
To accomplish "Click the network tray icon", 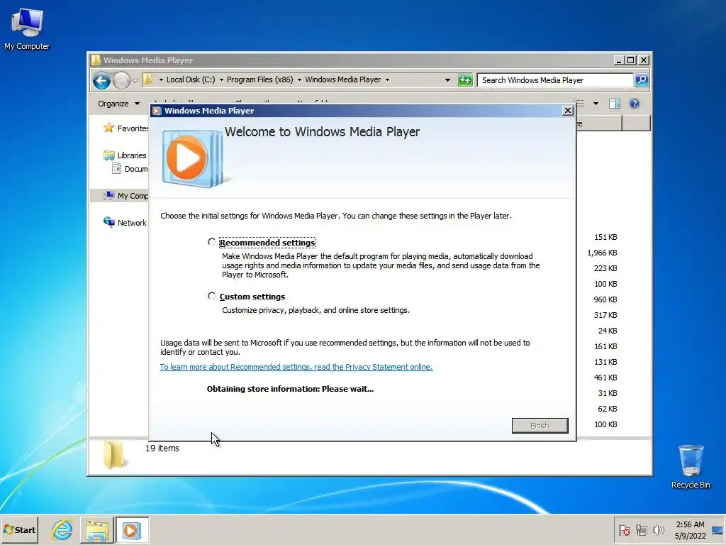I will point(641,530).
